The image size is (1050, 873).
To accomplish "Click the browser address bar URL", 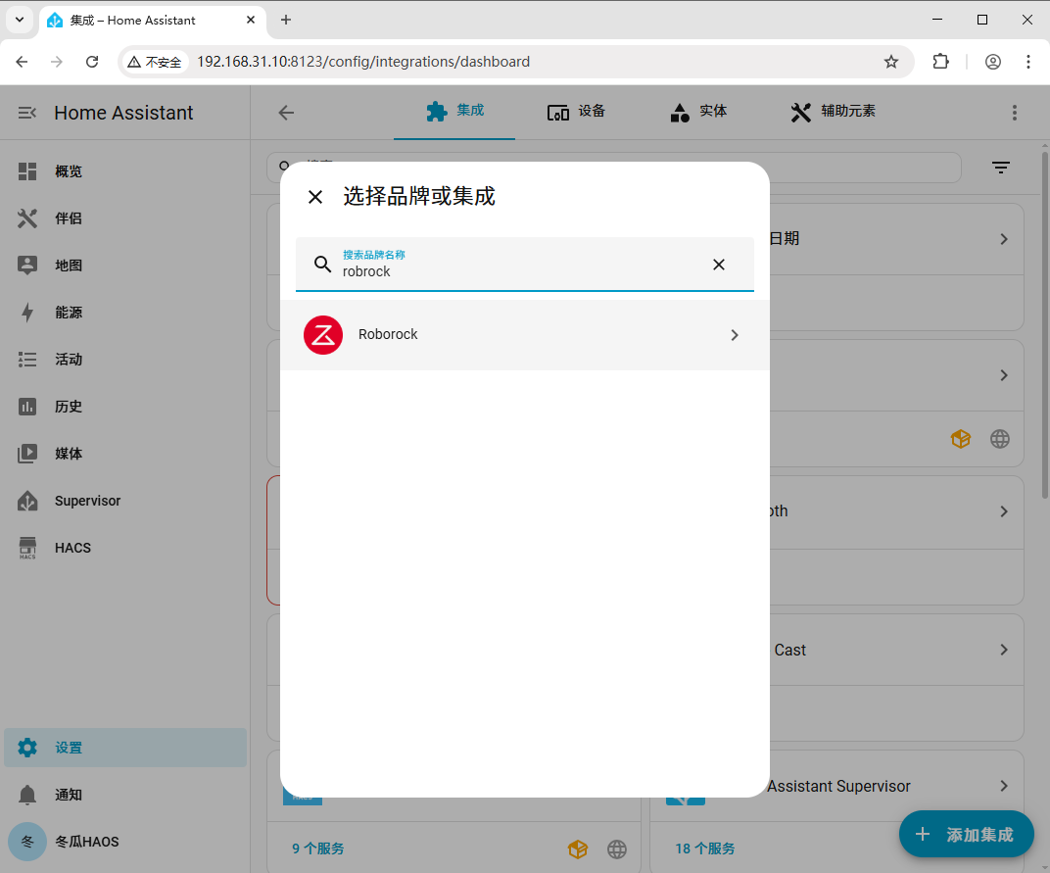I will click(363, 62).
